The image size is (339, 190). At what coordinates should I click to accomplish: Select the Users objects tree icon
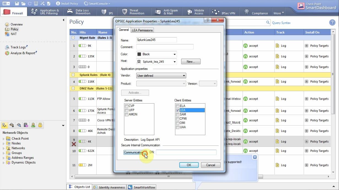33,125
